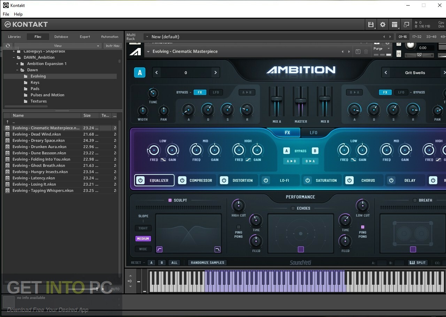Open the View dropdown in browser

pos(57,46)
